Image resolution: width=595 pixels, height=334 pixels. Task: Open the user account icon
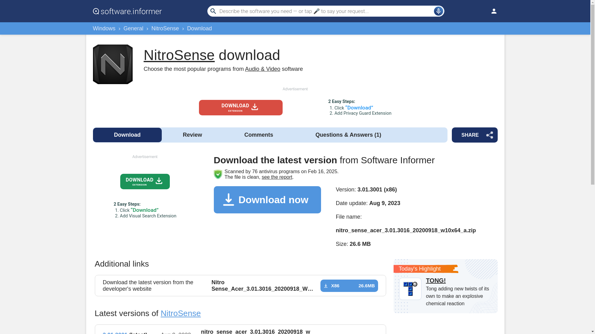click(x=494, y=11)
